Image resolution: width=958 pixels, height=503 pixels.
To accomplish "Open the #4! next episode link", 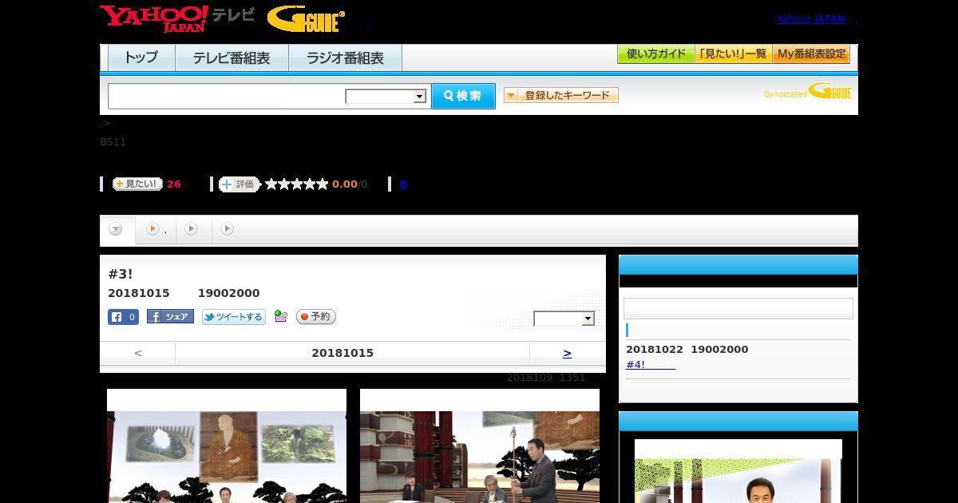I will [x=650, y=365].
